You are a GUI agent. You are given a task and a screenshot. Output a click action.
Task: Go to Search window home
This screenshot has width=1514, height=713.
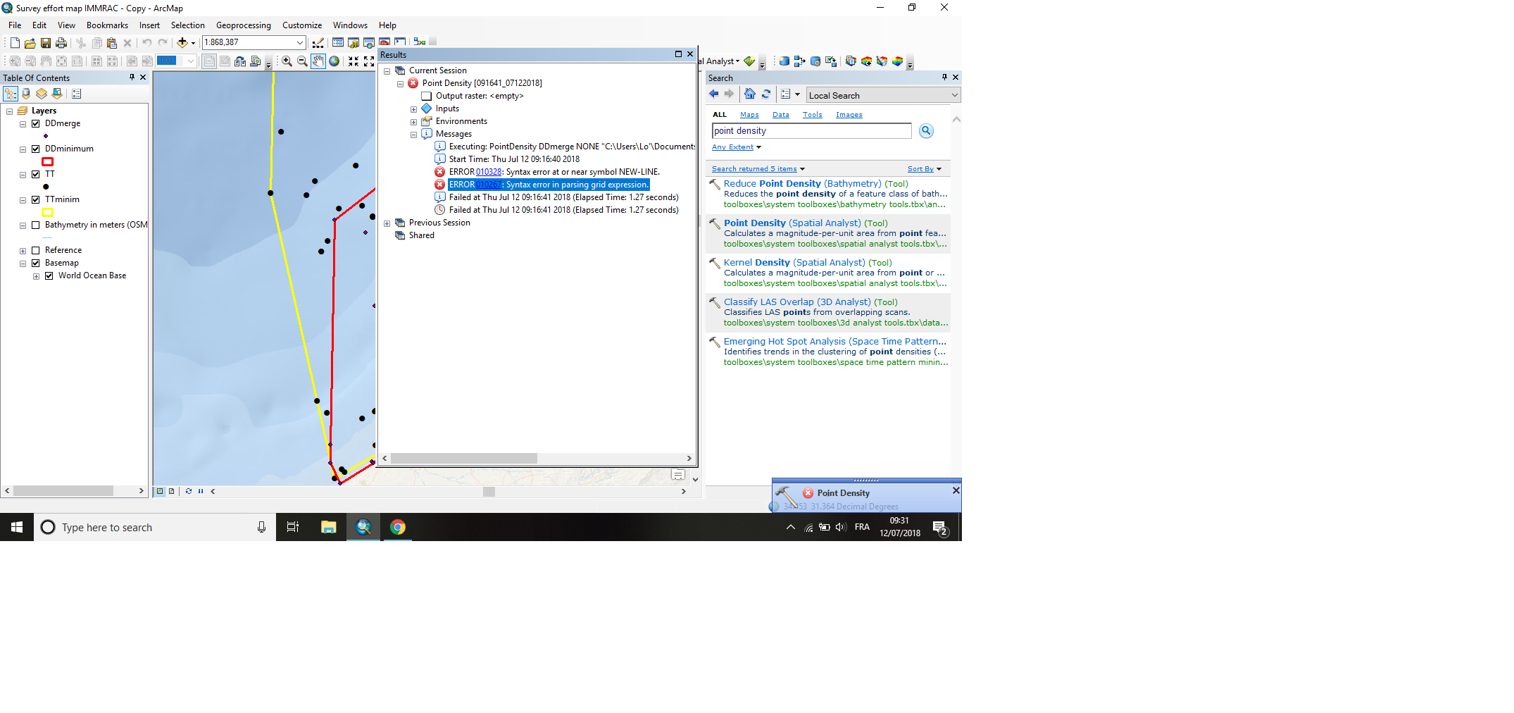coord(750,94)
